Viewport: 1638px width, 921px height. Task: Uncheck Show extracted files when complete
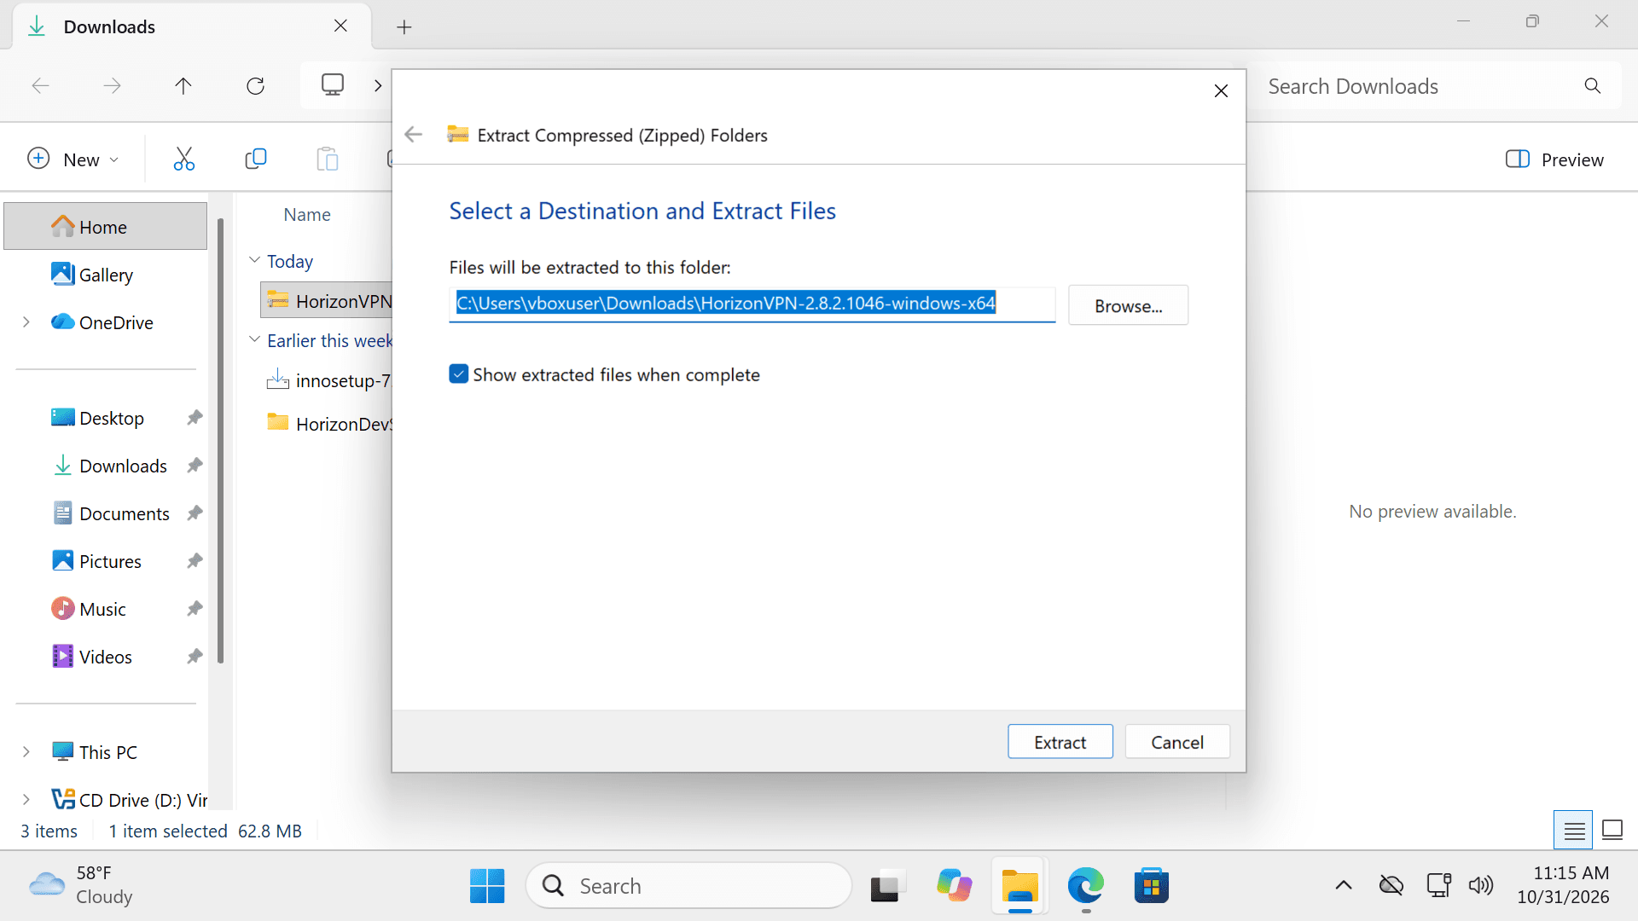click(459, 374)
